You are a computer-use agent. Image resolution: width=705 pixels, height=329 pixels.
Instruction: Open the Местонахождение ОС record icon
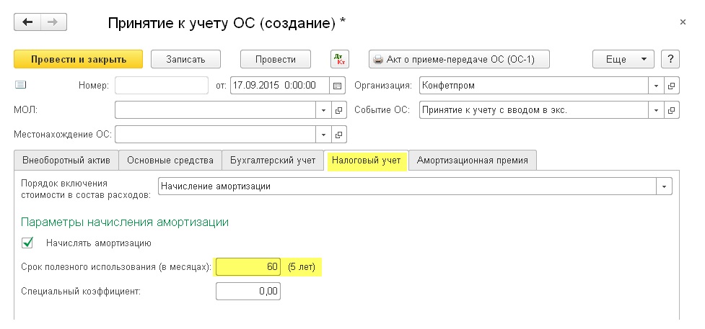(339, 134)
